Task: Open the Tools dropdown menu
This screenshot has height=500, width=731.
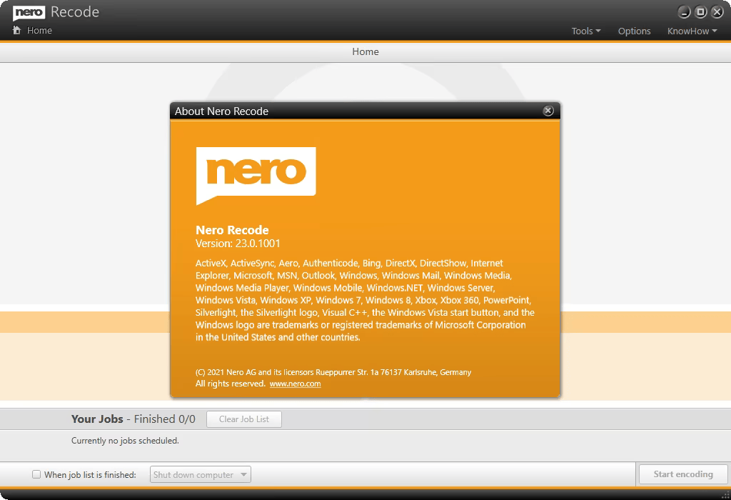Action: (x=585, y=31)
